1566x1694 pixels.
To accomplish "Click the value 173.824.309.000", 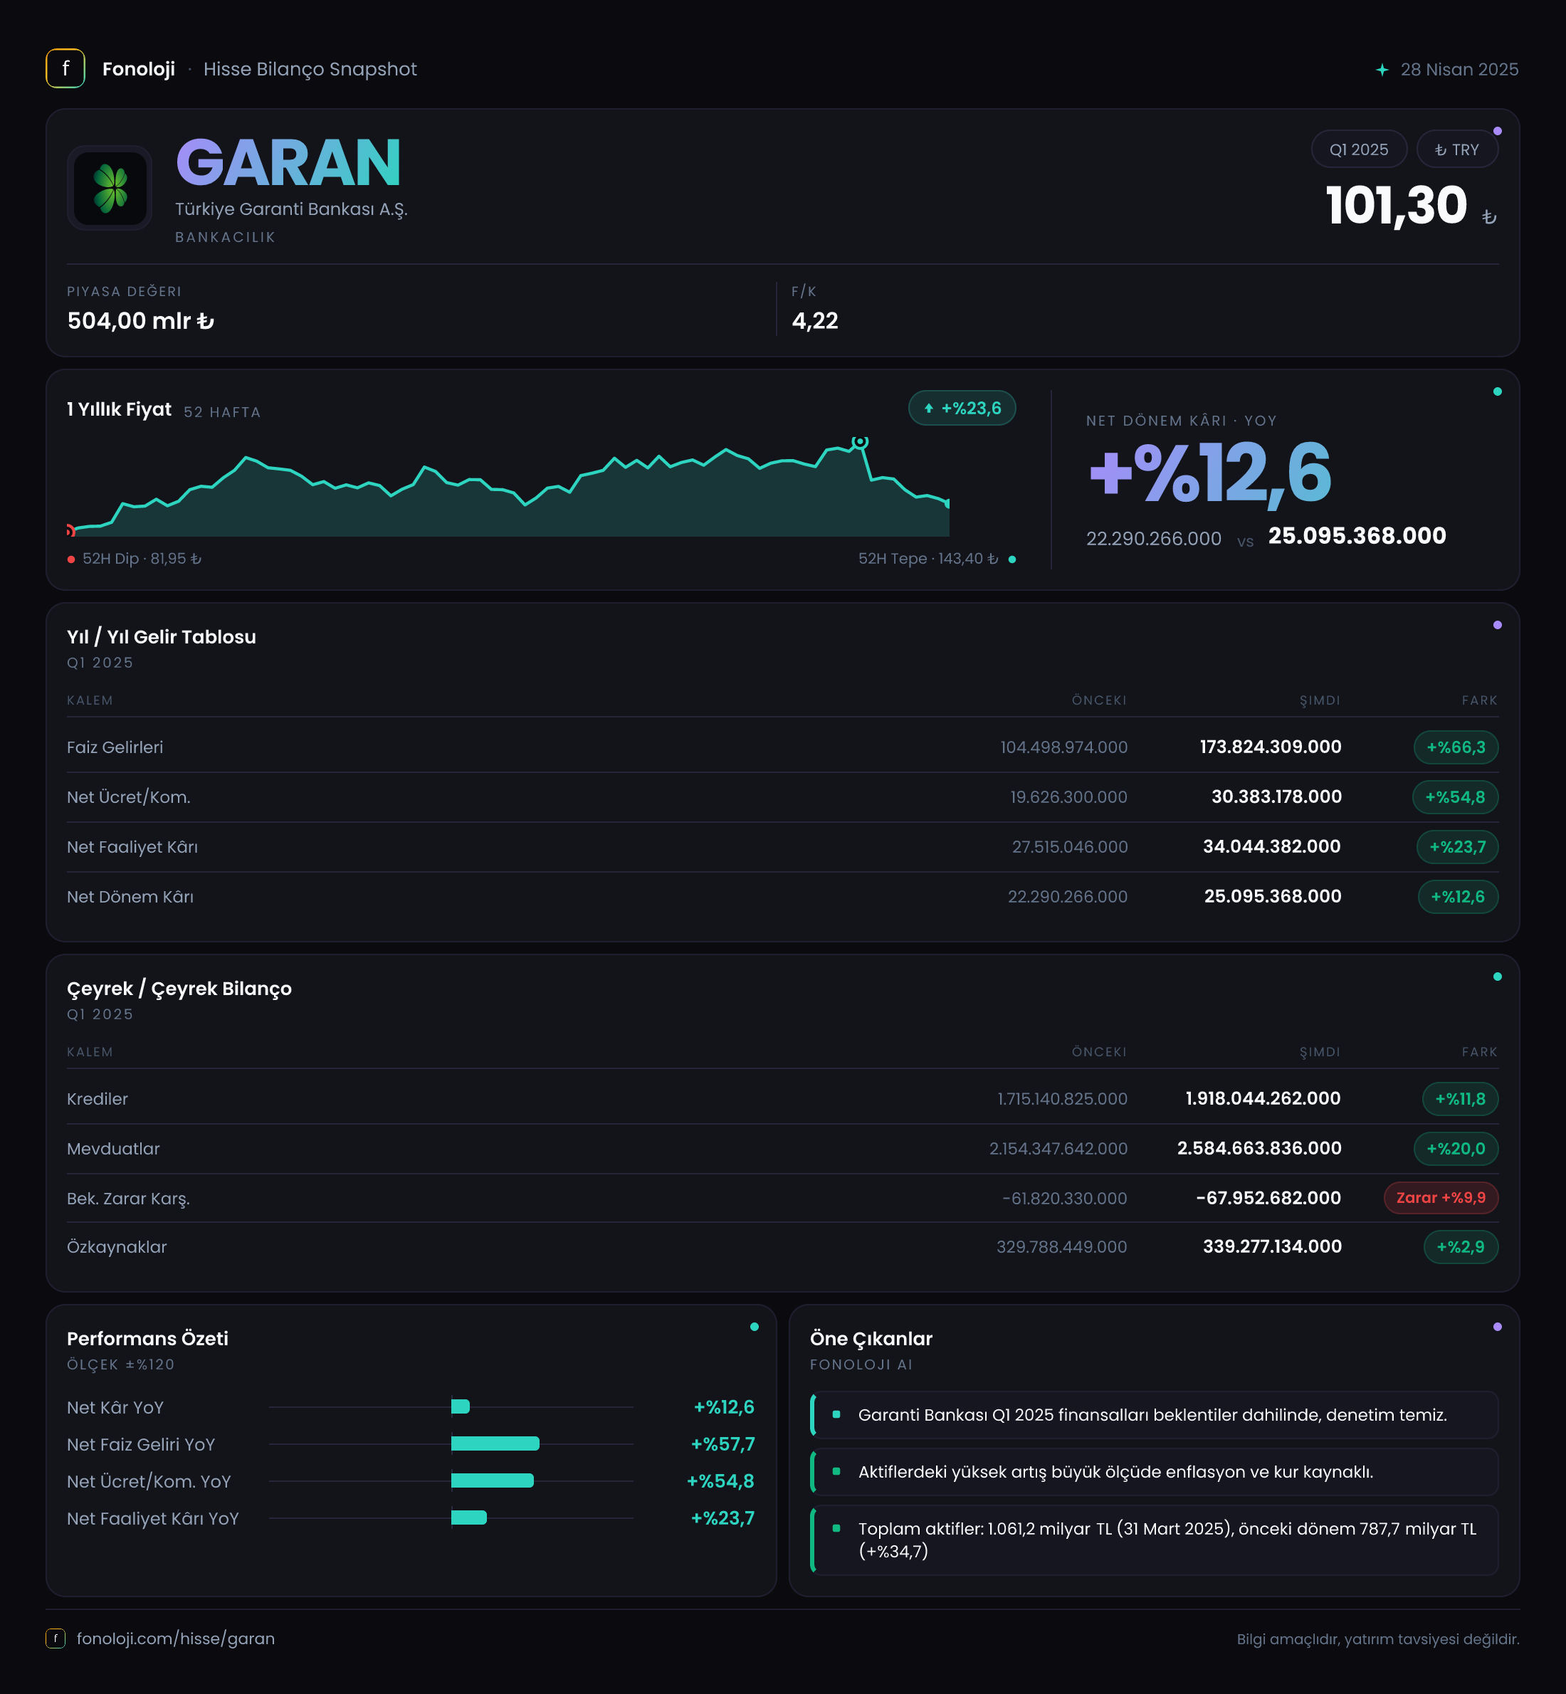I will point(1271,747).
